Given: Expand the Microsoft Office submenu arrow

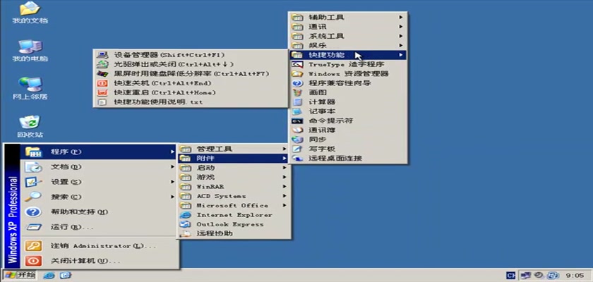Looking at the screenshot, I should (x=284, y=205).
